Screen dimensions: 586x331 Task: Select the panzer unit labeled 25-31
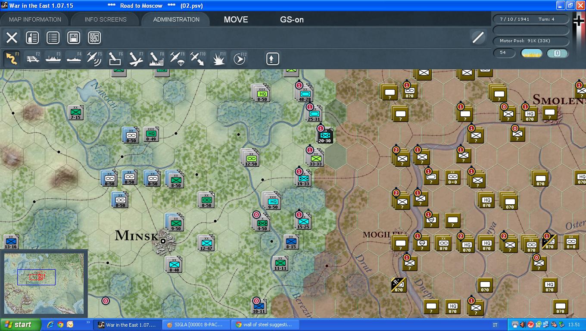314,113
